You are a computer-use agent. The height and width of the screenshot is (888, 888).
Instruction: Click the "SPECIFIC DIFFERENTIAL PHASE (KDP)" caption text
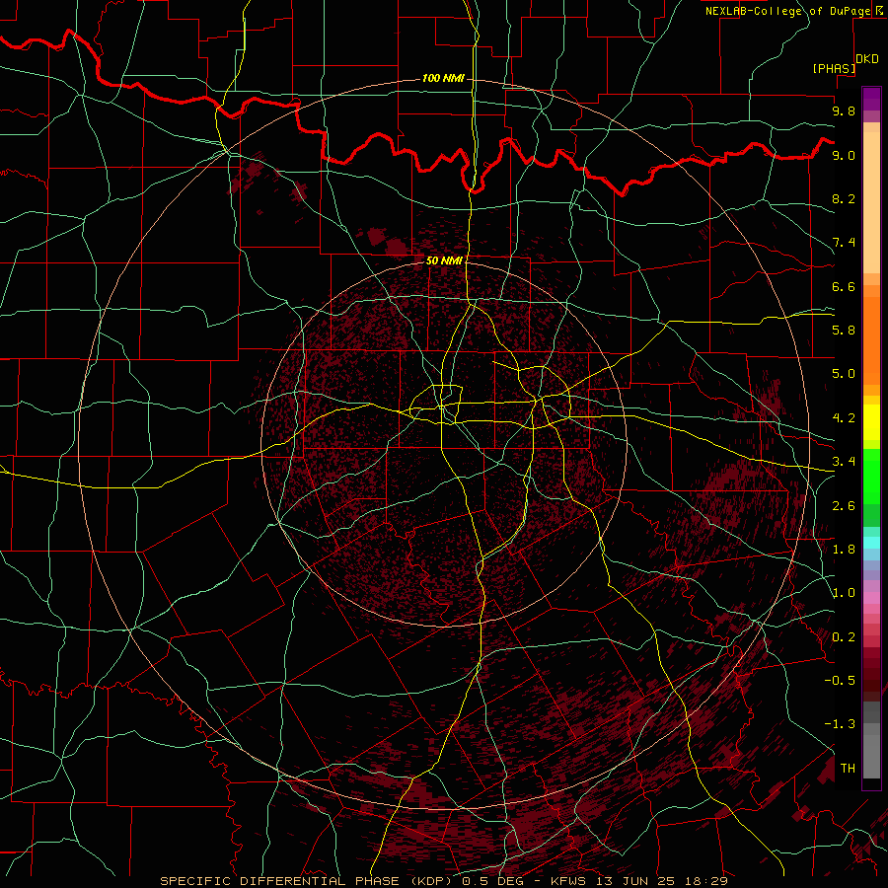coord(308,881)
